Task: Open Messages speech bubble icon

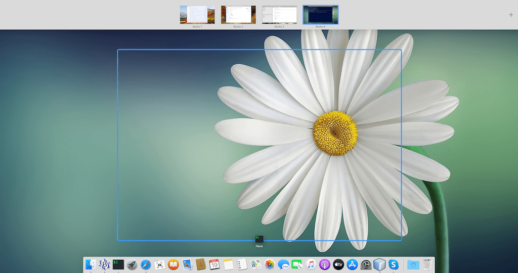Action: pyautogui.click(x=283, y=264)
